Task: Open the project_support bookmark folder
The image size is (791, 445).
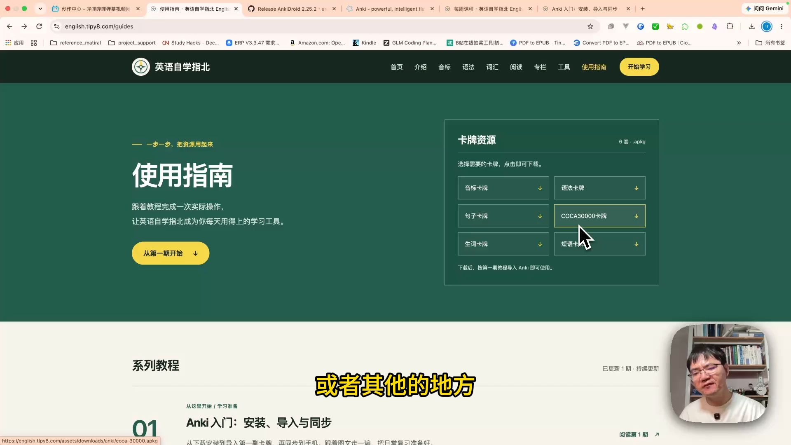Action: click(132, 43)
